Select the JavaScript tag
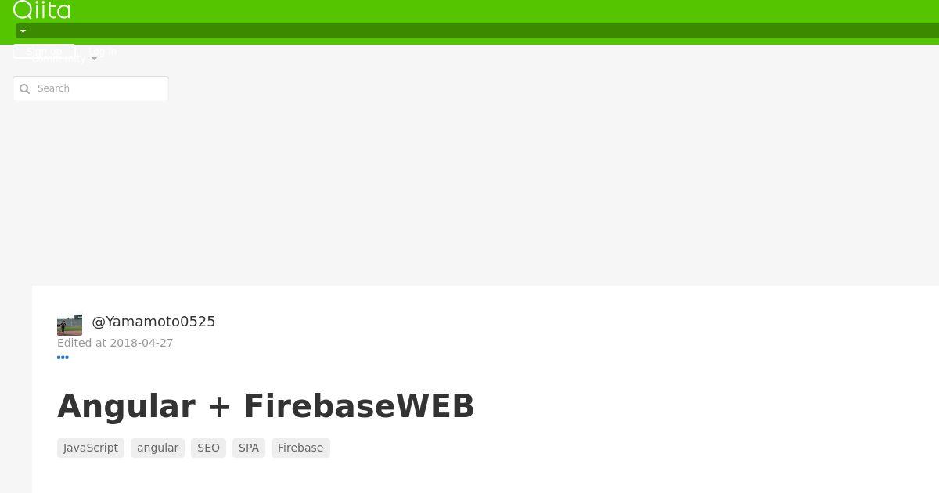Image resolution: width=939 pixels, height=493 pixels. pos(91,448)
